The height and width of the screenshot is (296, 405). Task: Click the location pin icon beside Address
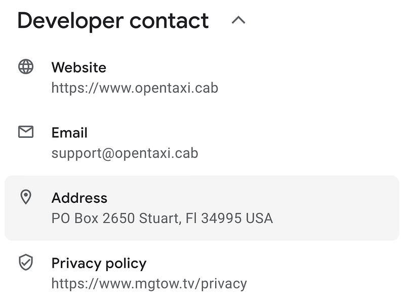(x=26, y=197)
